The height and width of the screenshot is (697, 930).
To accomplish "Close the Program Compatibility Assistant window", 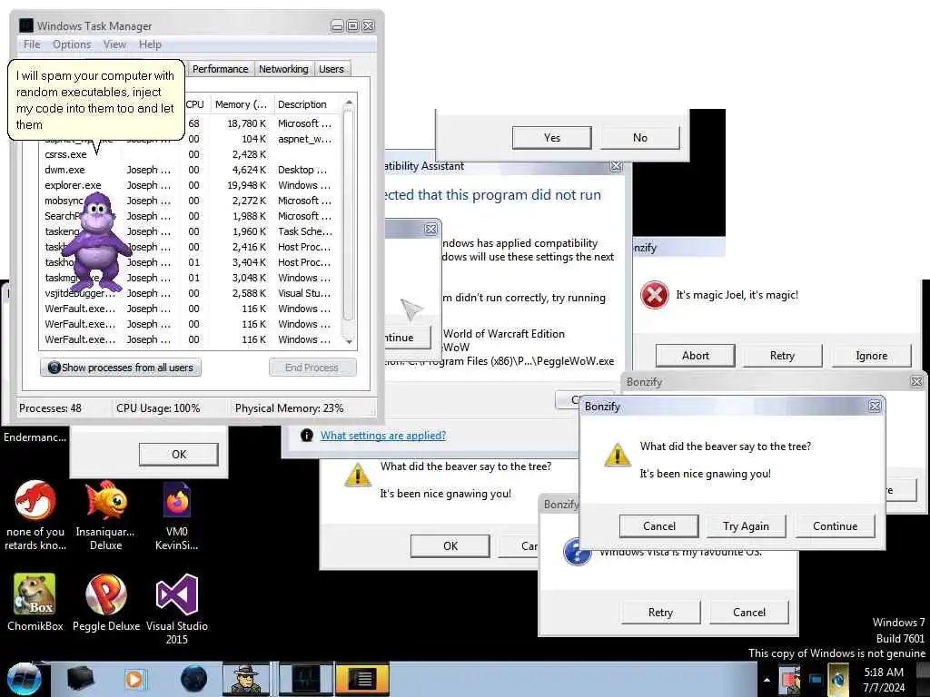I will 617,167.
